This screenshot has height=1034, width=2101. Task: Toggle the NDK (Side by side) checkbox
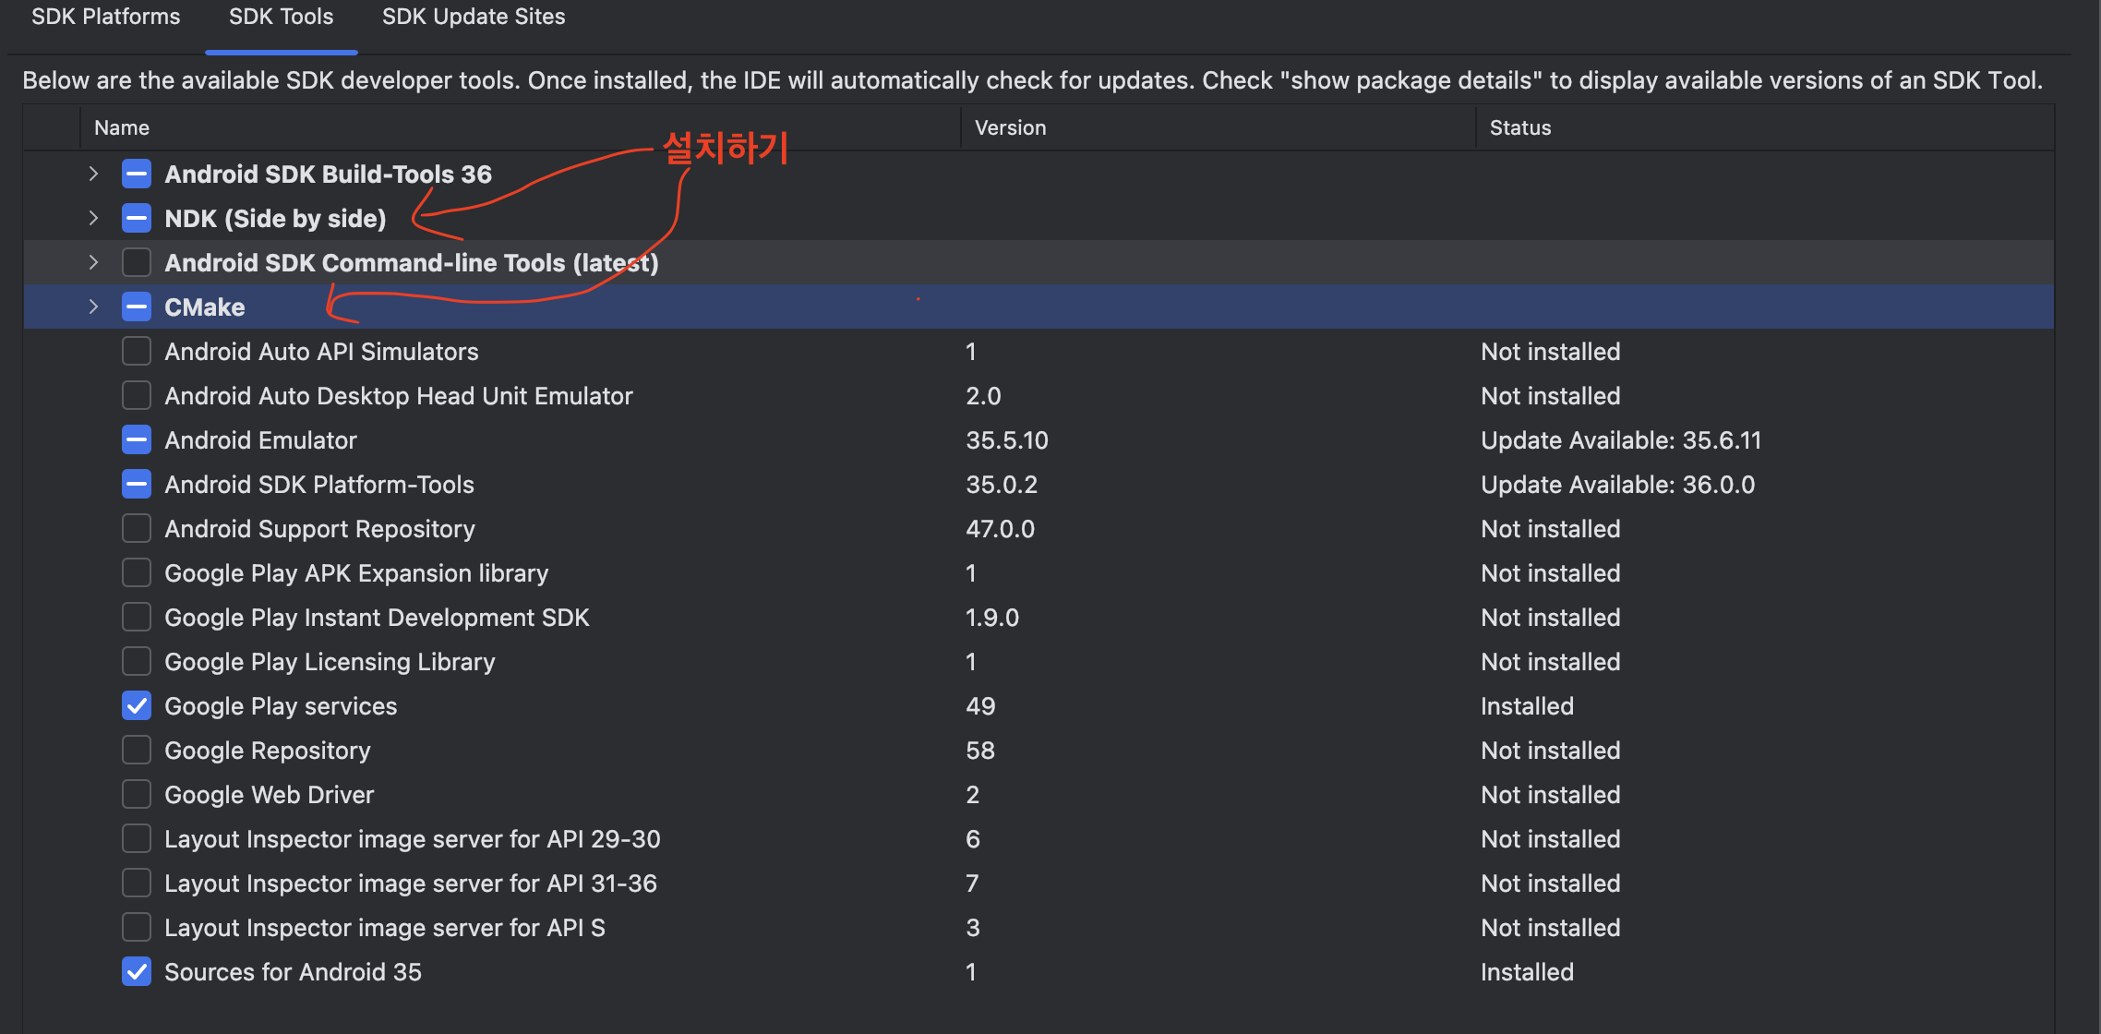137,218
